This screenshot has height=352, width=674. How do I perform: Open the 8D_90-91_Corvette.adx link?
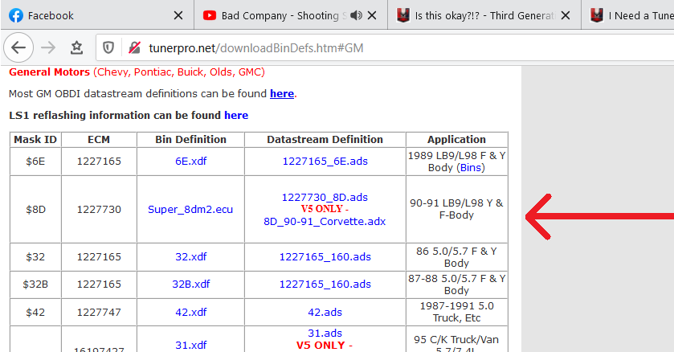point(325,221)
